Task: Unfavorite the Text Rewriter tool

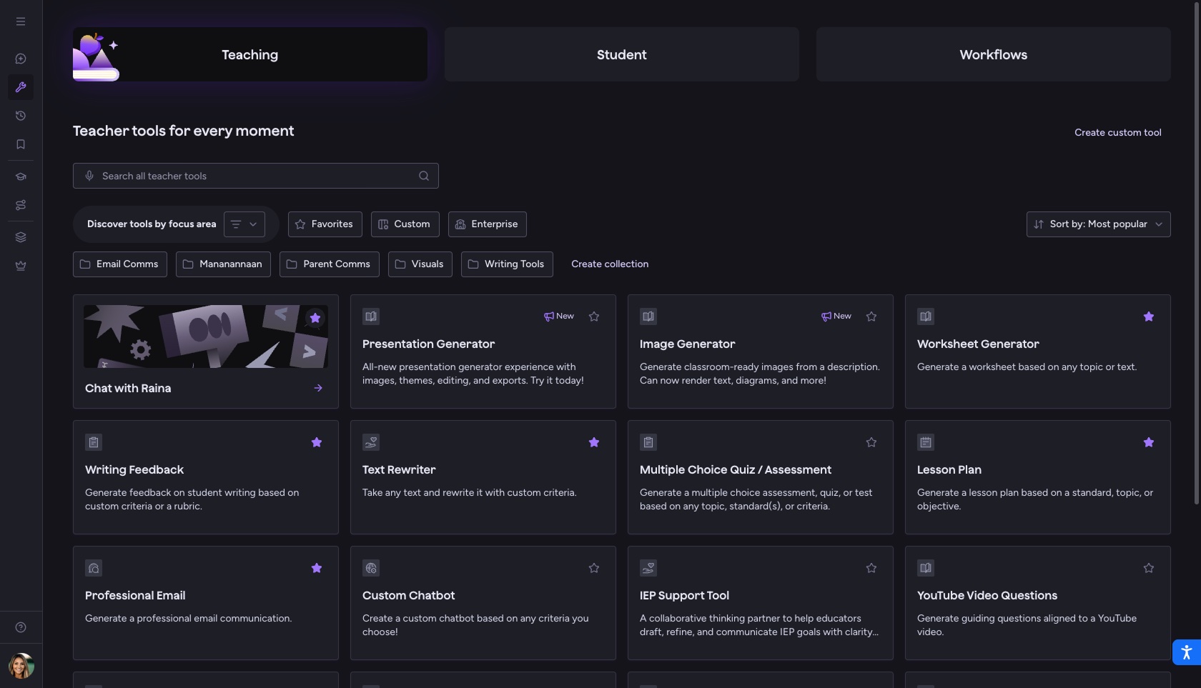Action: pyautogui.click(x=594, y=442)
